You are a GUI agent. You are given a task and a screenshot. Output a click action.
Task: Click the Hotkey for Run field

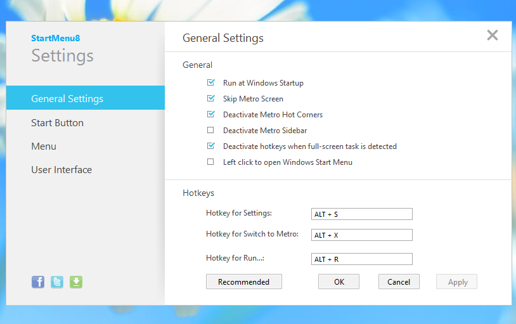(x=361, y=259)
